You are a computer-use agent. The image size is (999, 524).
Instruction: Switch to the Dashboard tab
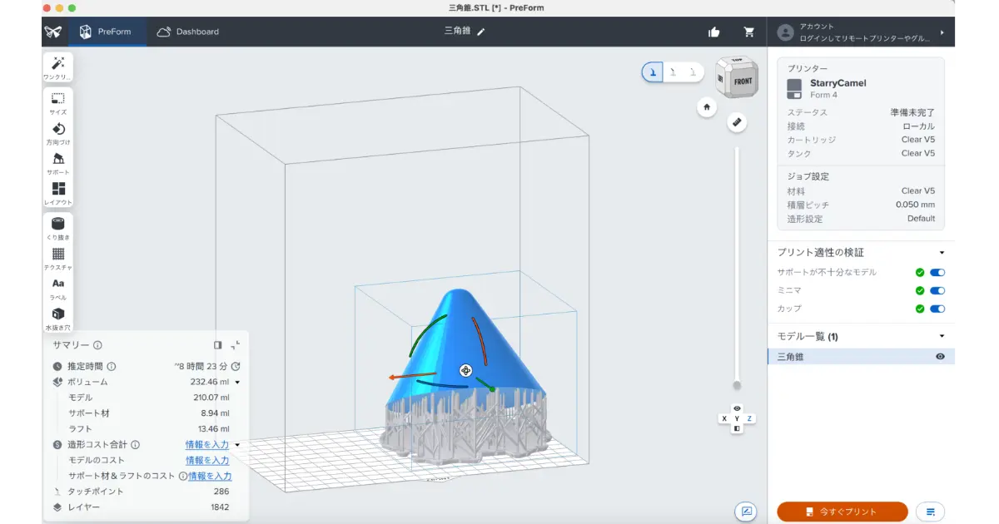point(187,32)
